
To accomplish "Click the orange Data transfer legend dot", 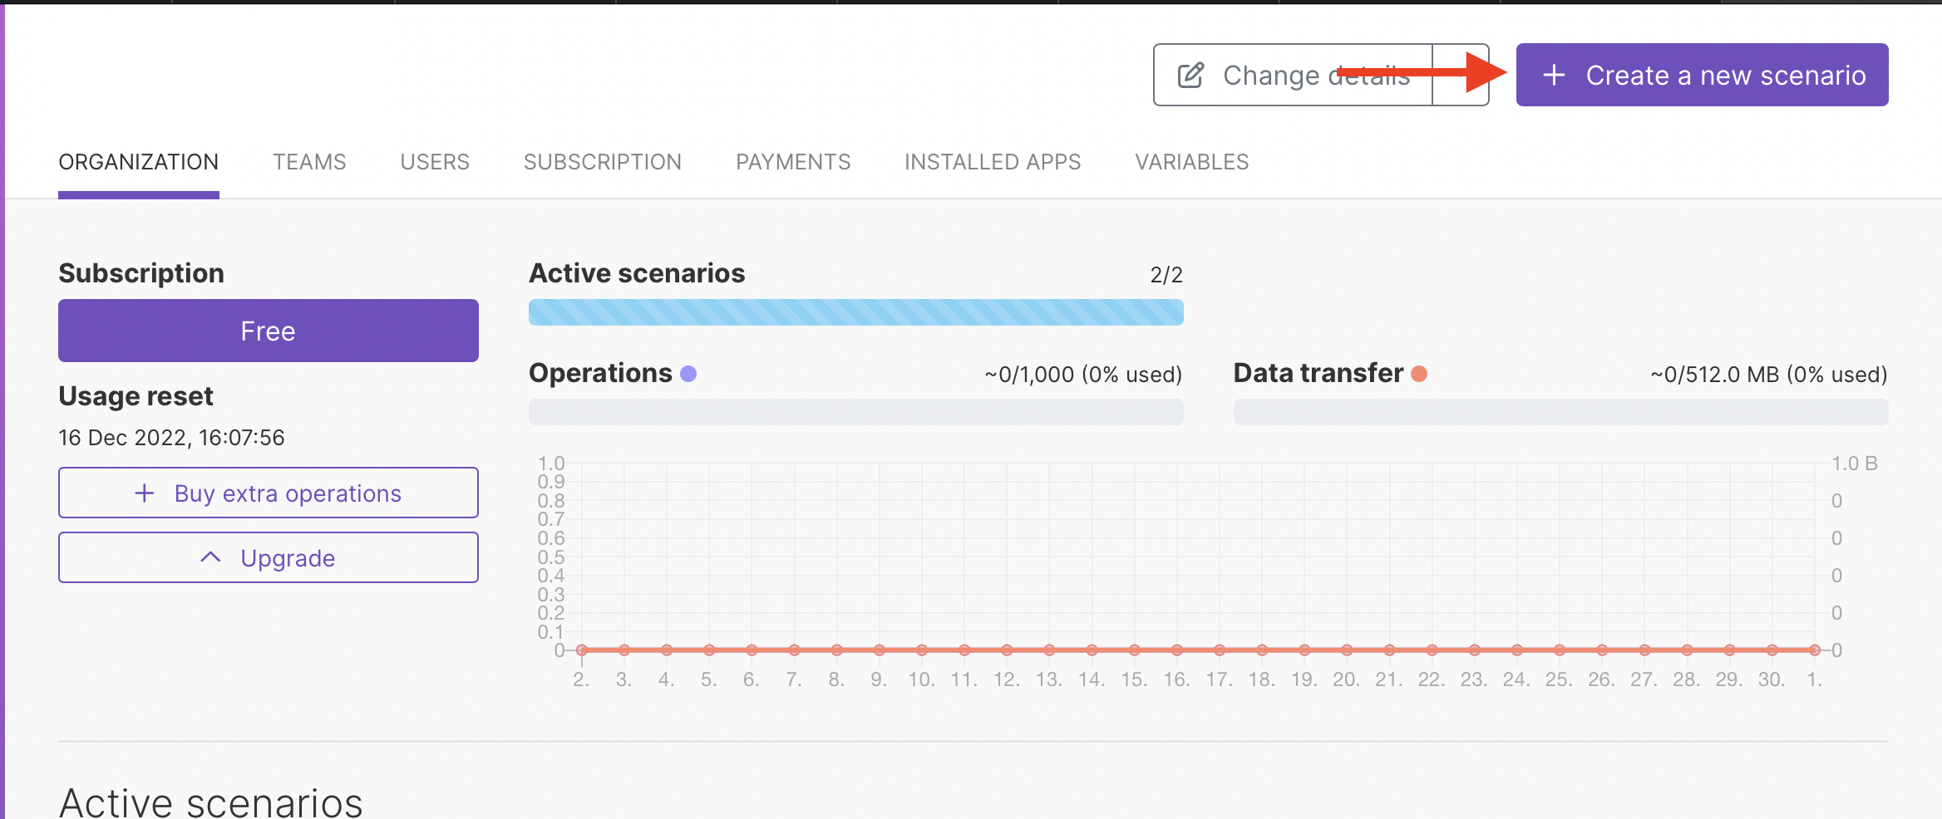I will tap(1420, 374).
